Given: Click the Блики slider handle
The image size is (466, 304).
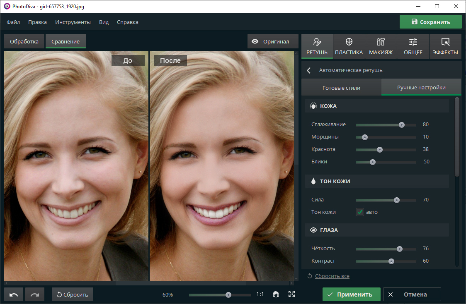Looking at the screenshot, I should click(372, 162).
